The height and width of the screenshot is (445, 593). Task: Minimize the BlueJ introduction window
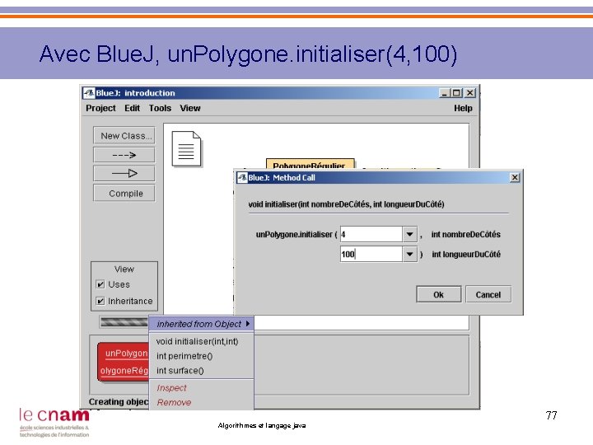pos(445,93)
